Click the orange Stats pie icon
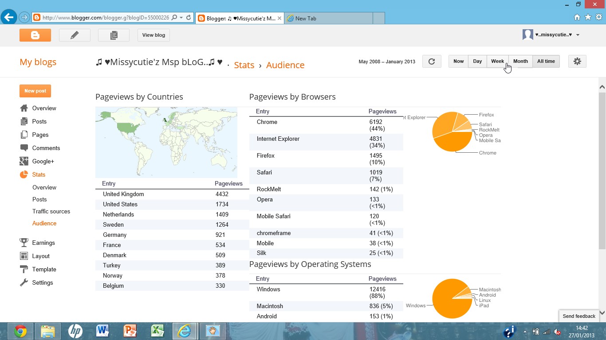The image size is (606, 340). 24,174
